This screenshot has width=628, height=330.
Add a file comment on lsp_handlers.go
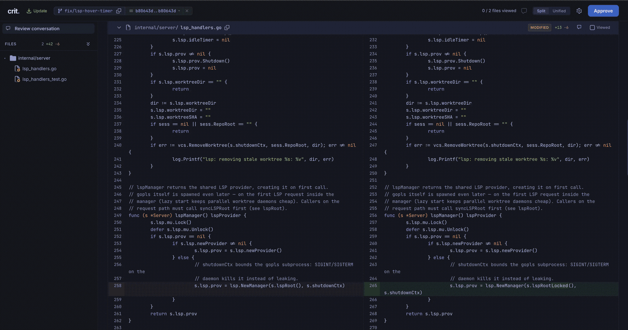pos(579,27)
